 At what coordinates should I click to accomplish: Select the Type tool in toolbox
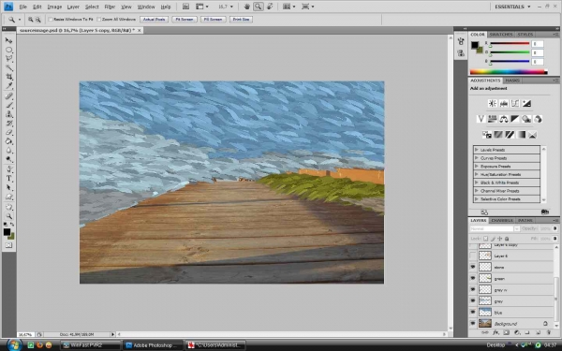click(8, 179)
